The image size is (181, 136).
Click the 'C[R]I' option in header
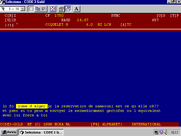point(10,15)
